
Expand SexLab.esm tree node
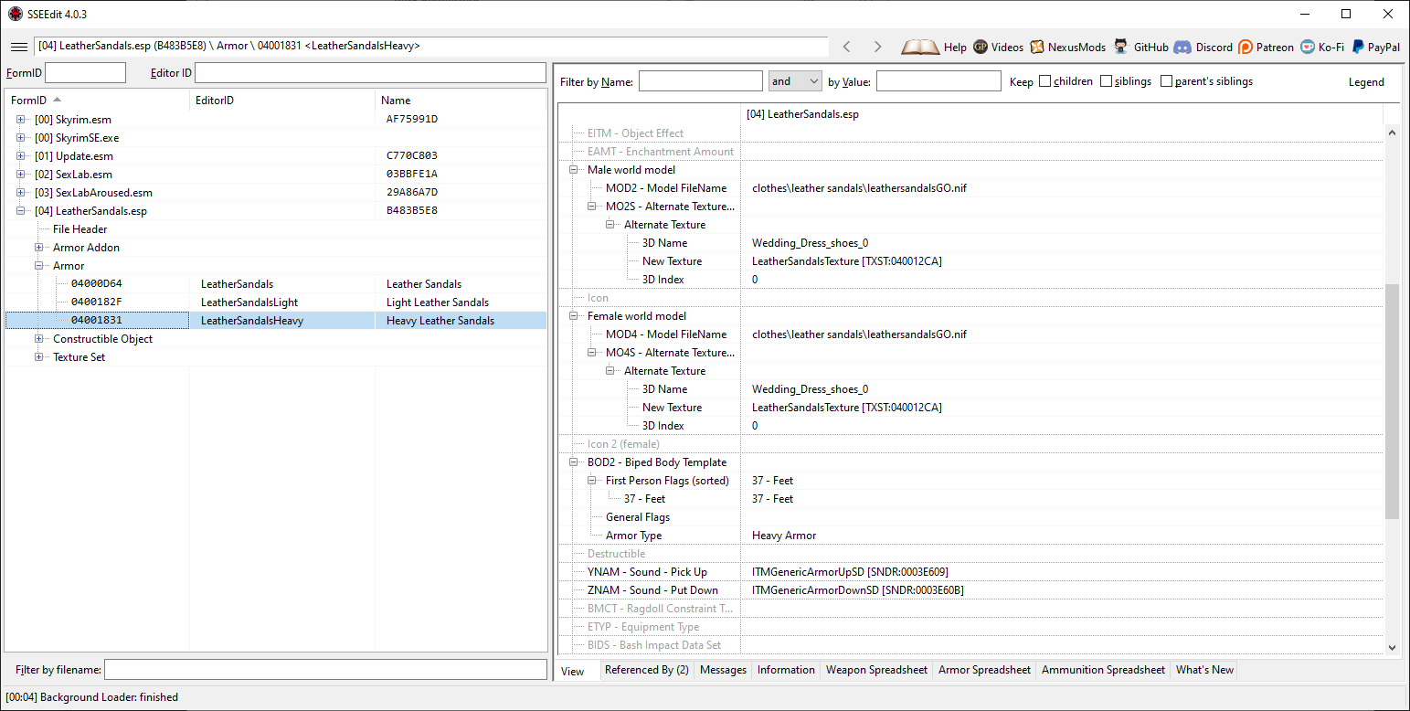(21, 175)
